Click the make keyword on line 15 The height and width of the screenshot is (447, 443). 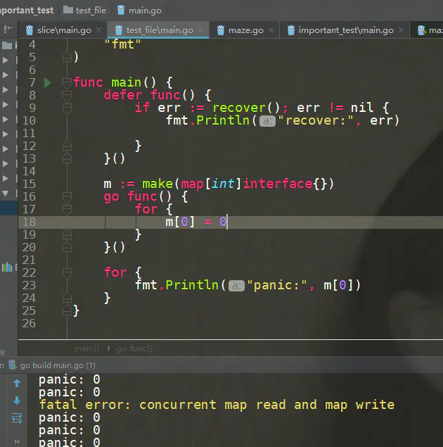pyautogui.click(x=158, y=184)
